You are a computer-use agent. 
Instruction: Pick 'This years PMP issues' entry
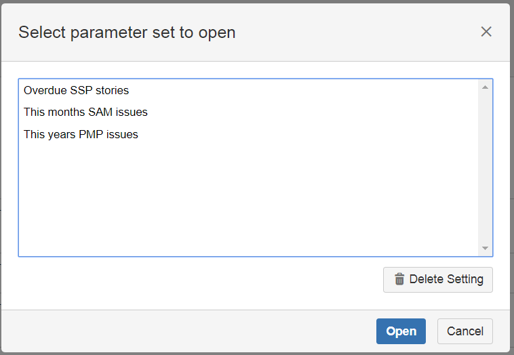[81, 134]
